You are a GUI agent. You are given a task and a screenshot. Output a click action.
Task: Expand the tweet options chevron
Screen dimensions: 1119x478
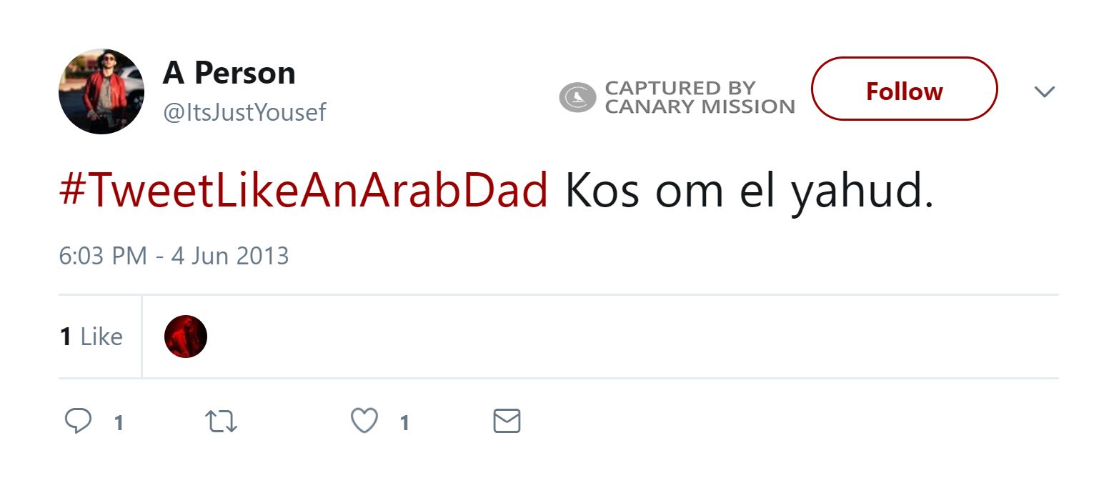point(1044,91)
